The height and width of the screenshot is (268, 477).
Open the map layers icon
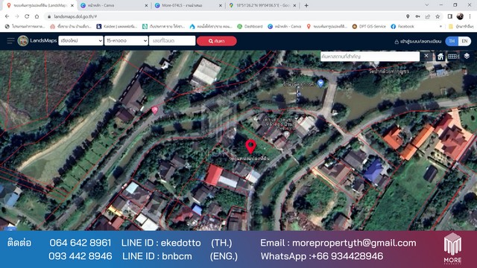pos(467,57)
